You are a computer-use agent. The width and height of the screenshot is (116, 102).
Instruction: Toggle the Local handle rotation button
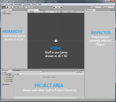(x=30, y=7)
